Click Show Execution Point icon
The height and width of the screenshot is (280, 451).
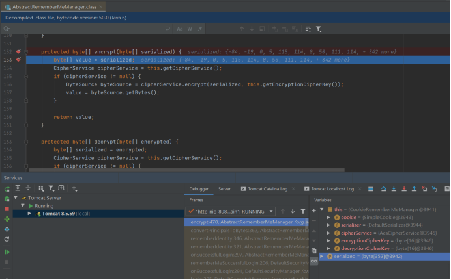pyautogui.click(x=370, y=189)
